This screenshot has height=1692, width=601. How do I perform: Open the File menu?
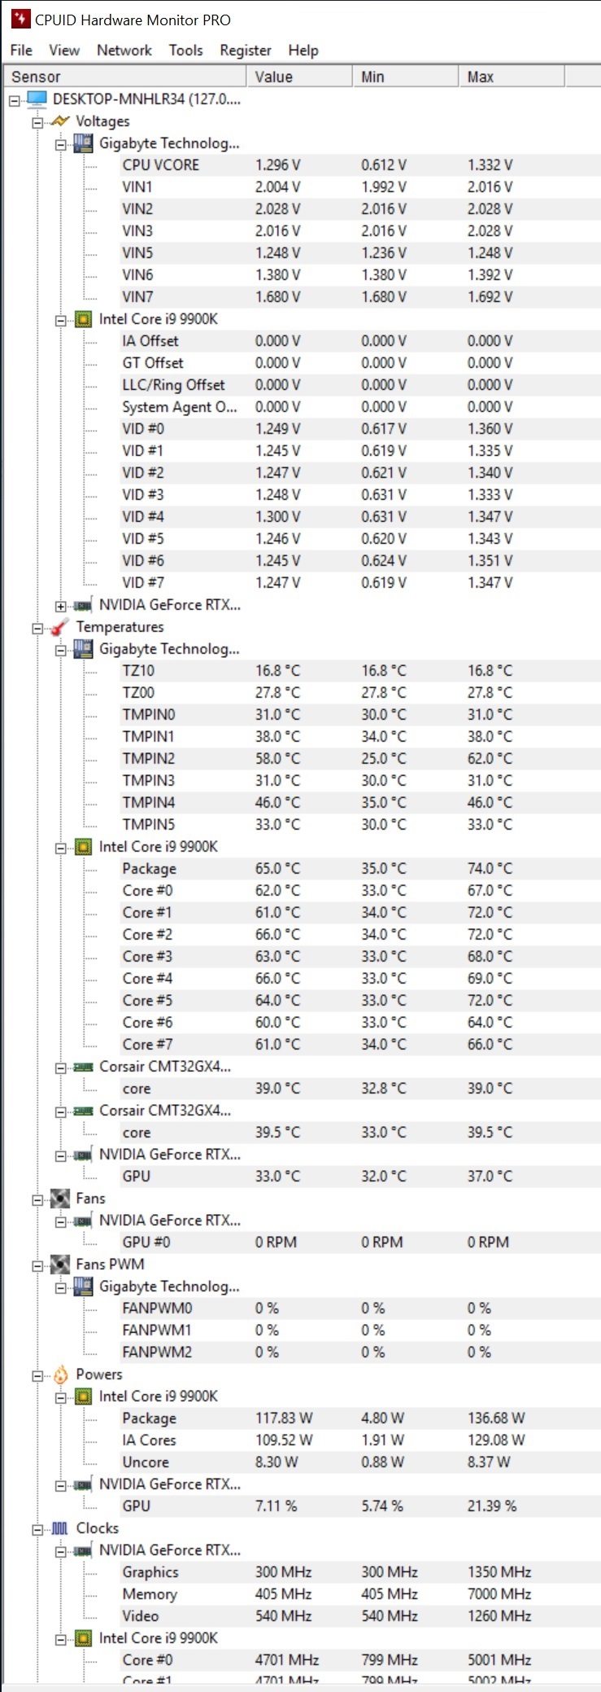[21, 50]
